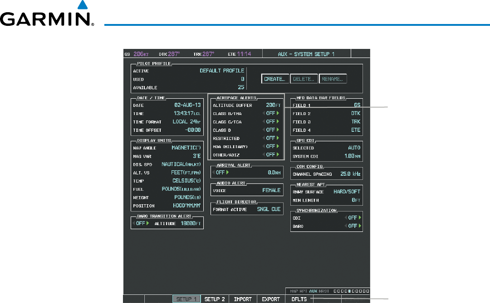This screenshot has width=490, height=303.
Task: Toggle the CLASS D airspace alert
Action: 270,130
